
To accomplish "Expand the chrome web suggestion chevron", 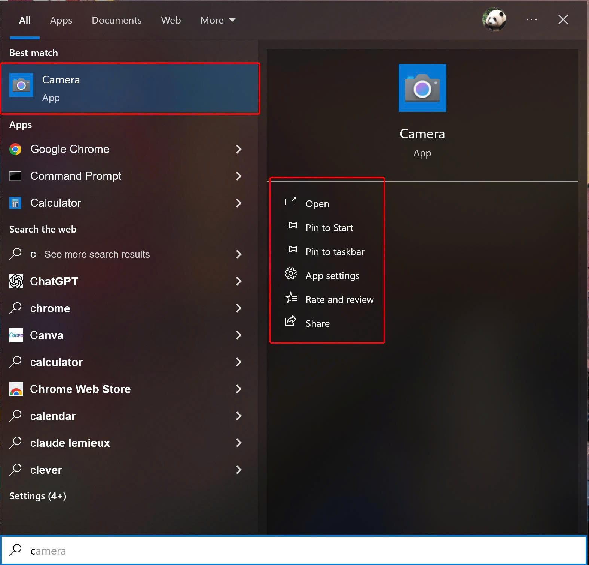I will point(239,308).
